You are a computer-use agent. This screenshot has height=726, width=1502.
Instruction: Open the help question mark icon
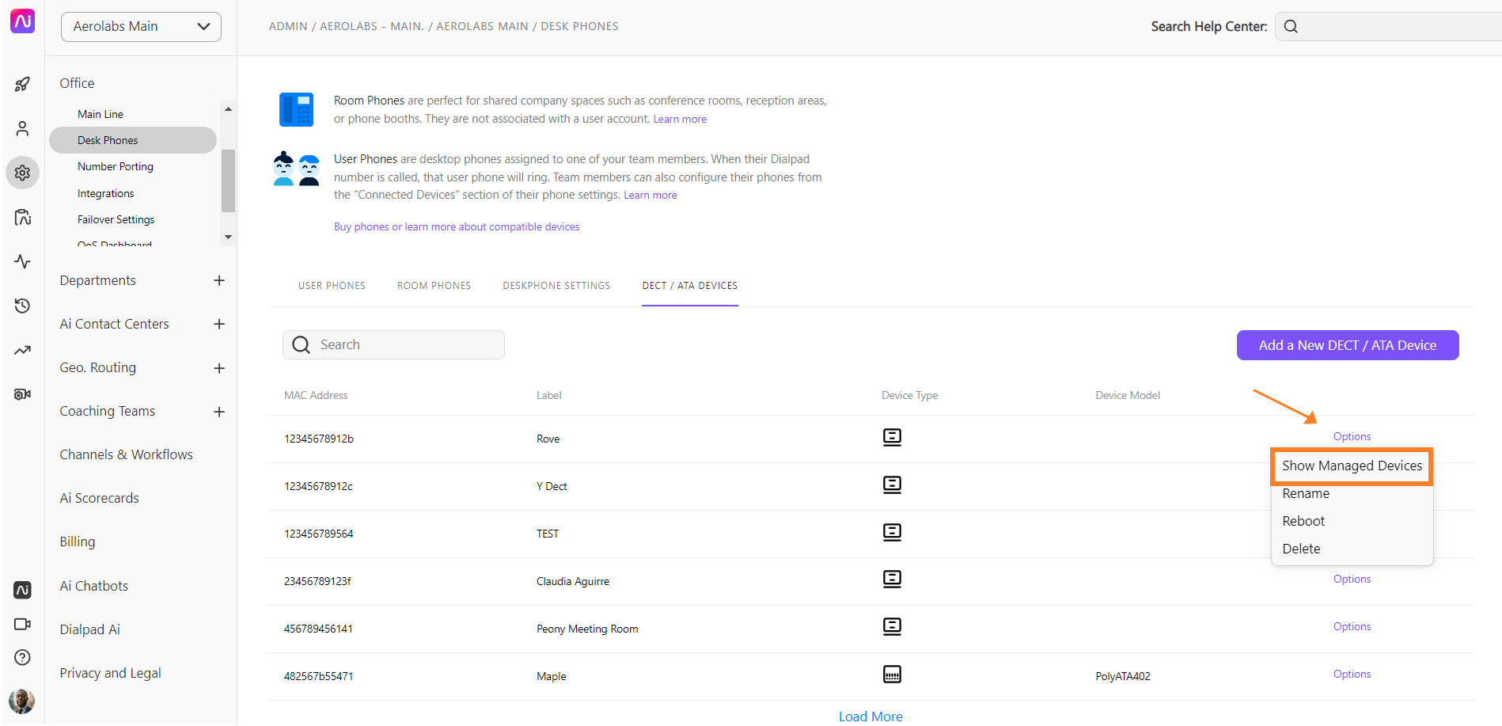pos(22,657)
